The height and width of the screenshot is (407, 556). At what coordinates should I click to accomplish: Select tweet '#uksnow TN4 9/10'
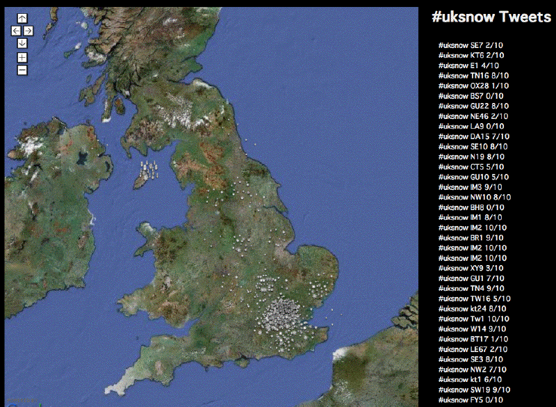click(471, 289)
